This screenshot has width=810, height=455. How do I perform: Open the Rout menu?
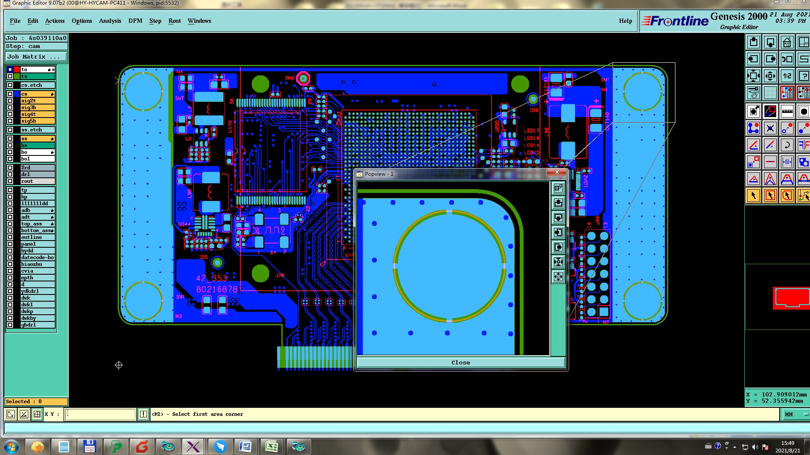pyautogui.click(x=174, y=21)
